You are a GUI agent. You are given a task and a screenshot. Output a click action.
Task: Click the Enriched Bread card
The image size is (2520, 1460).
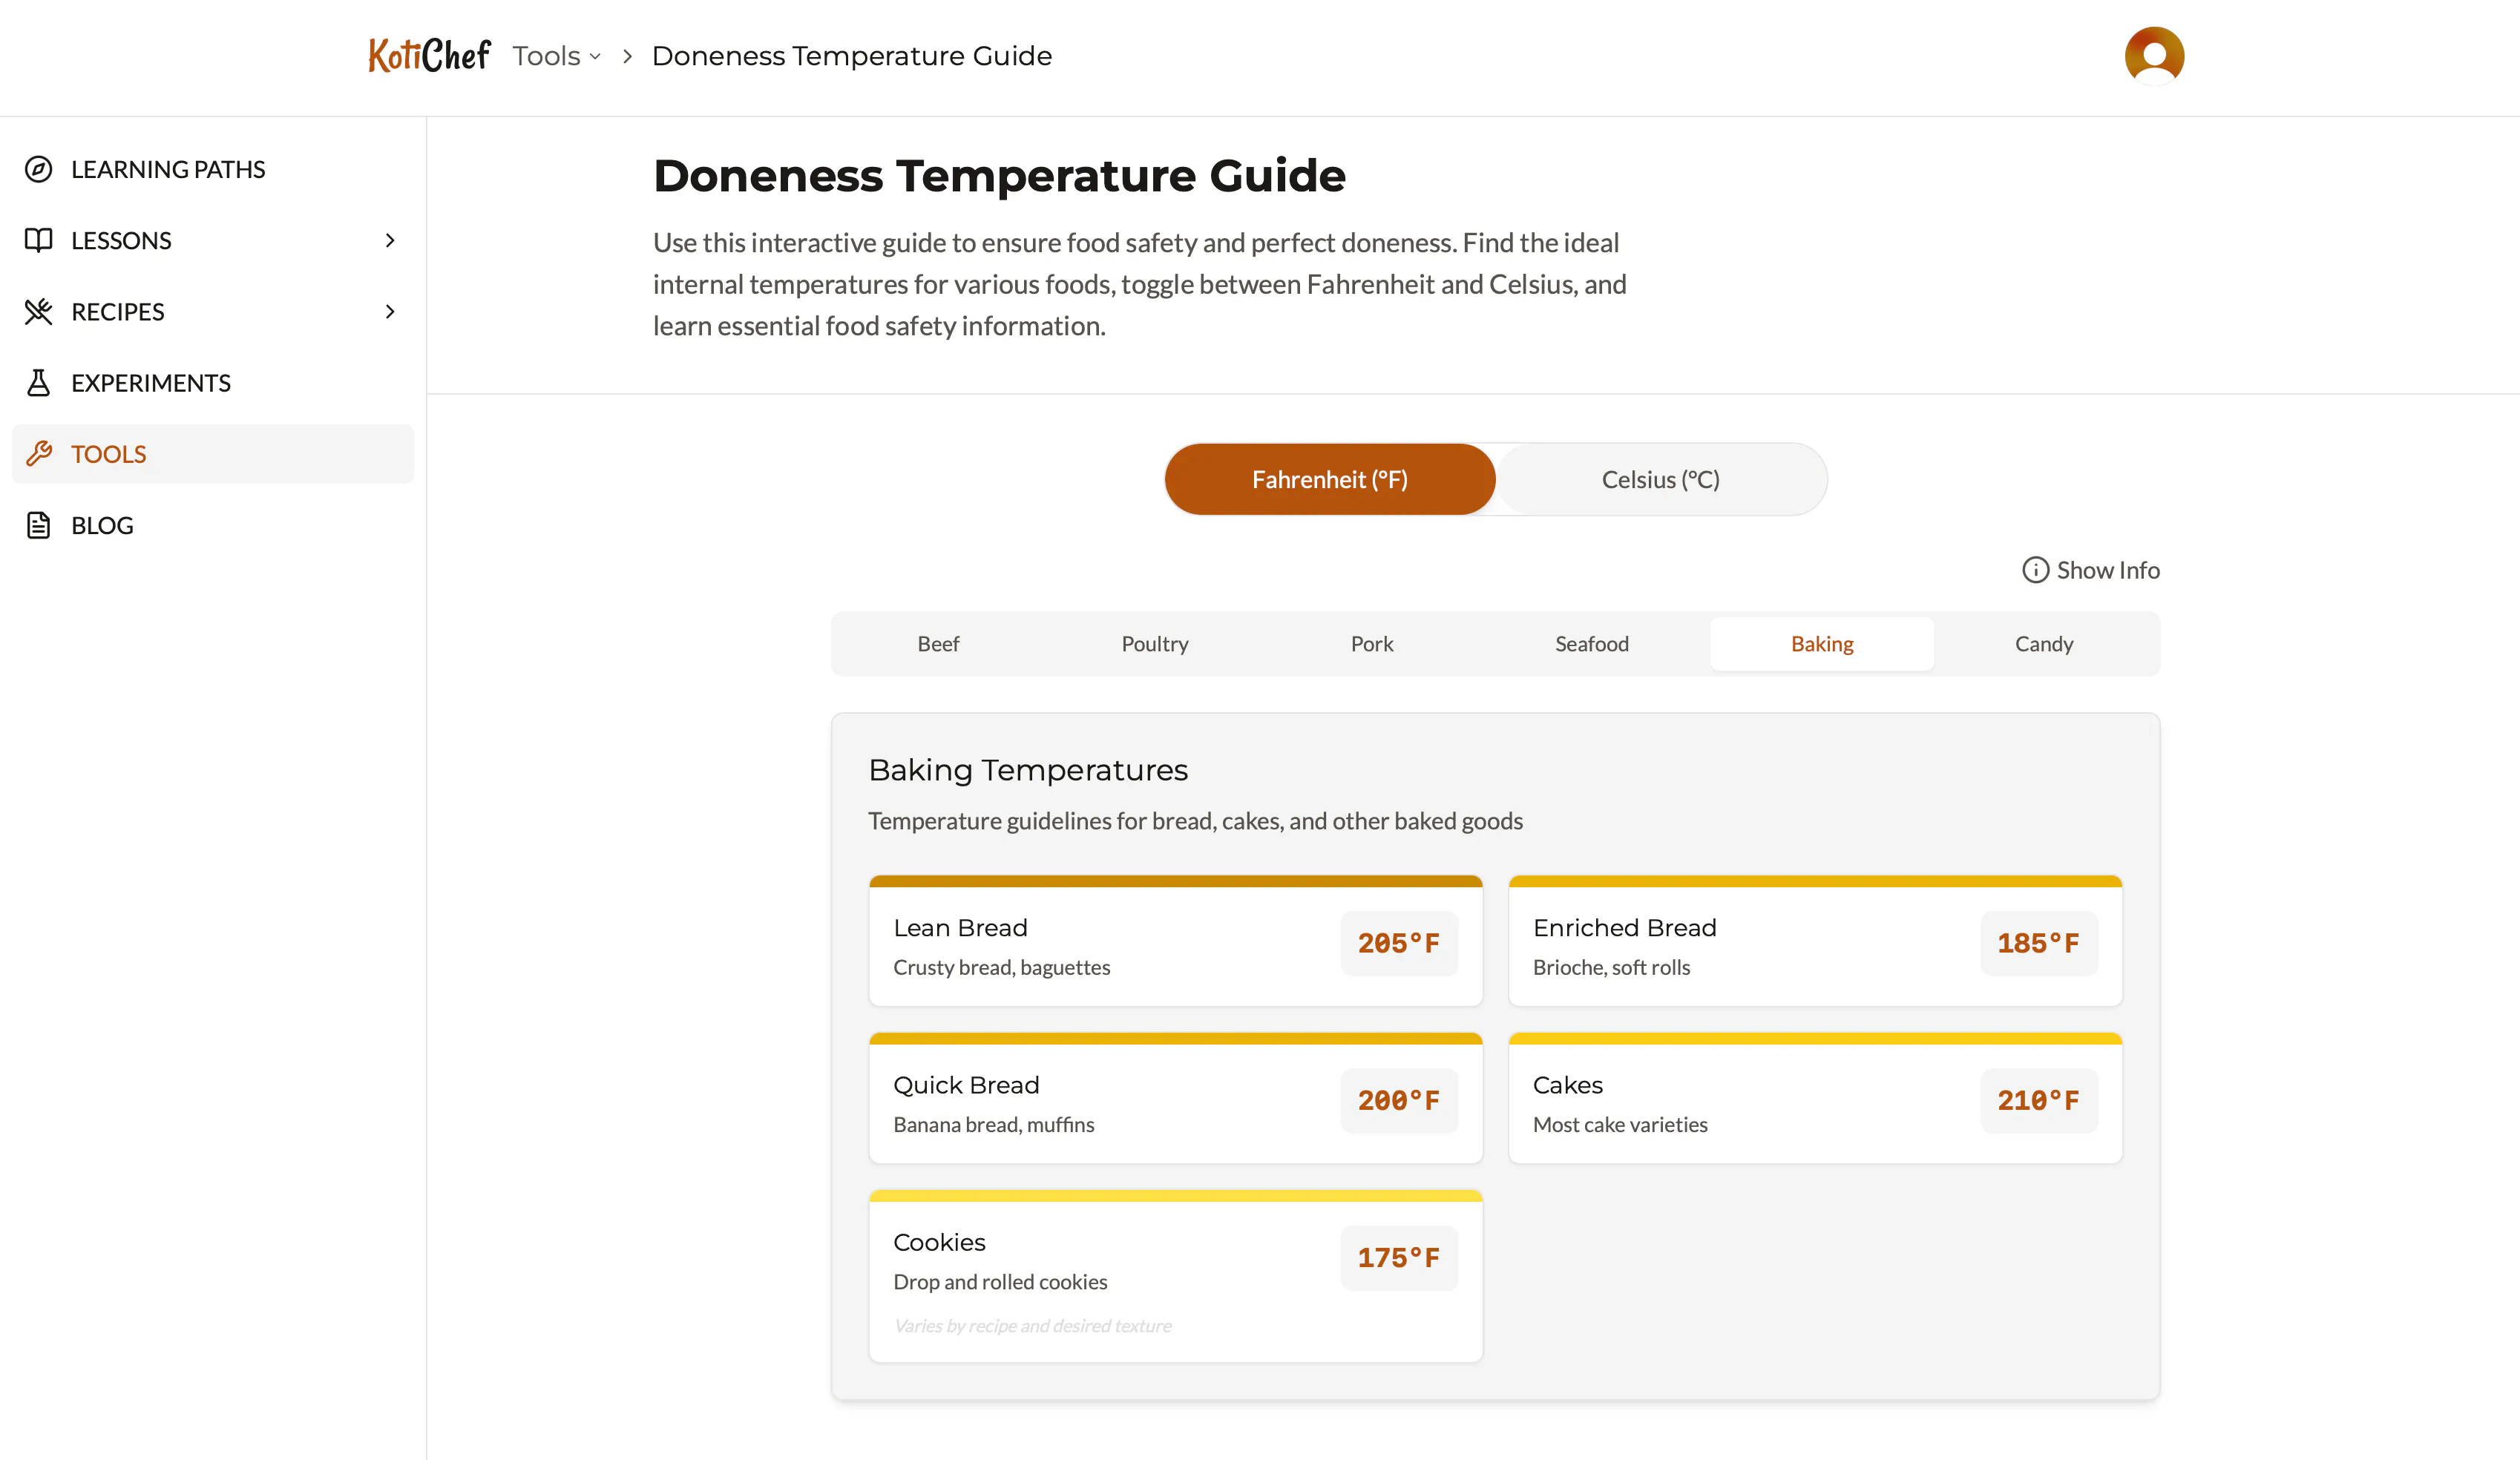pyautogui.click(x=1815, y=941)
